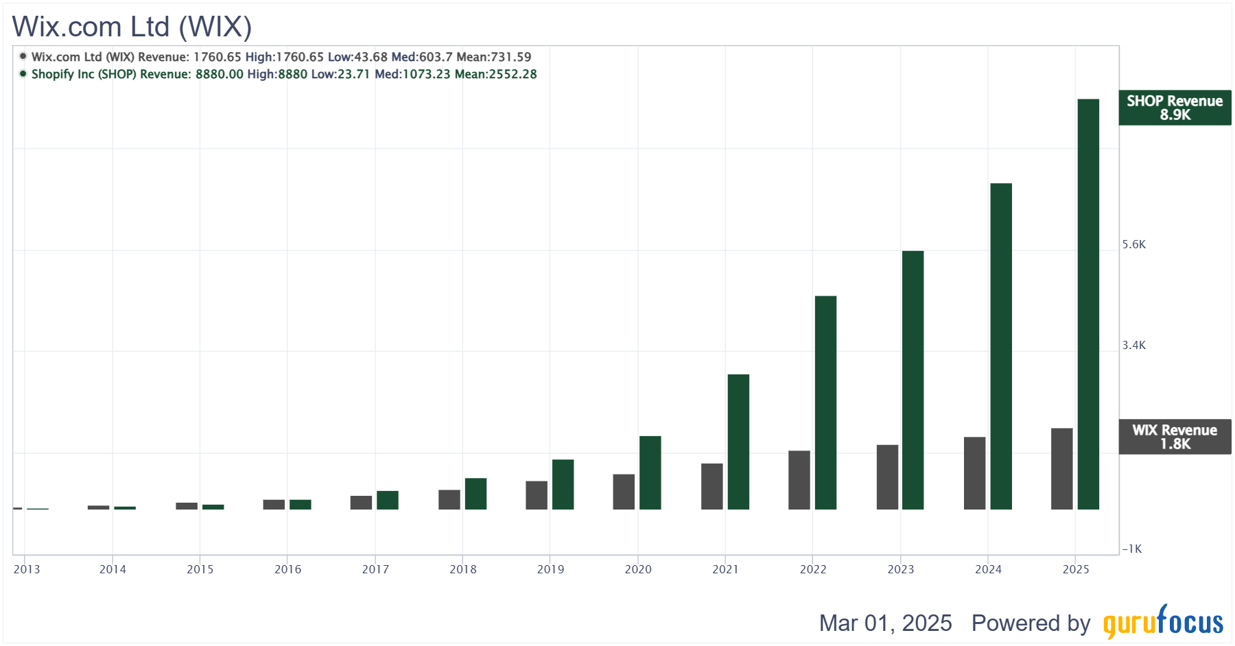Click the 2025 Shopify revenue bar

pyautogui.click(x=1088, y=304)
